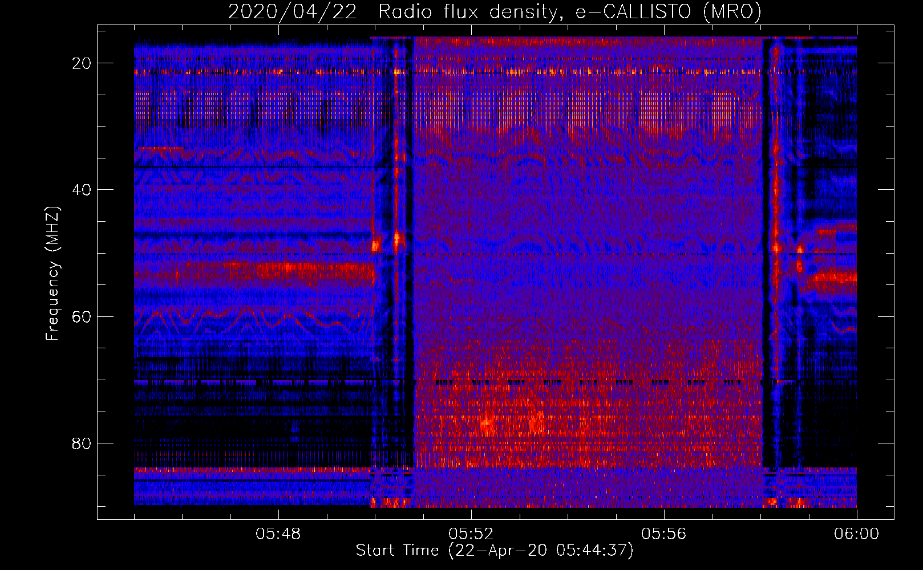The width and height of the screenshot is (923, 570).
Task: Click the 06:00 time tick label
Action: [856, 534]
